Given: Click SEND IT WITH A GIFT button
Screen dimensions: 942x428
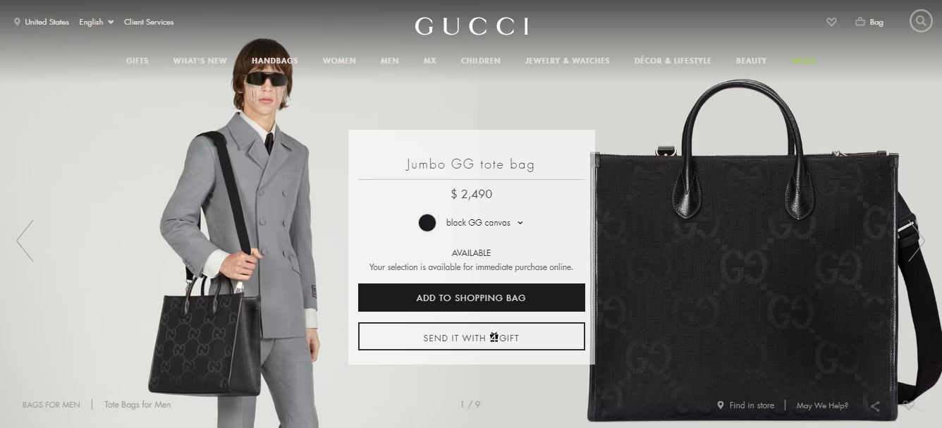Looking at the screenshot, I should click(x=471, y=336).
